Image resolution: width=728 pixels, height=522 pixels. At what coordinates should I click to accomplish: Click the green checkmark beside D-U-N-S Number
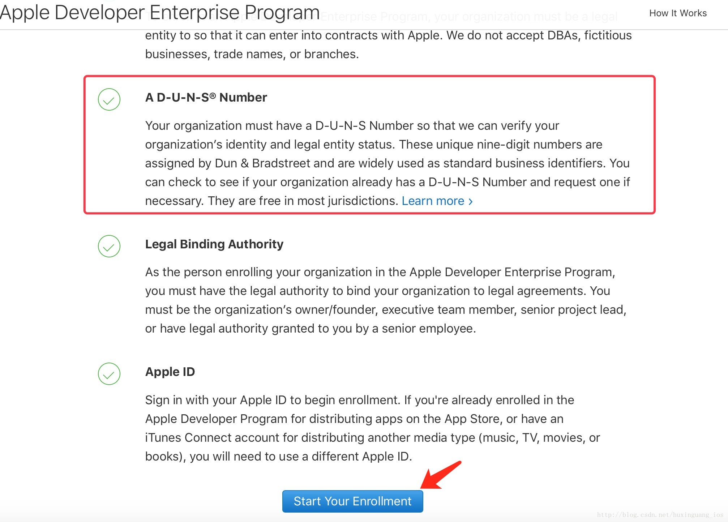click(109, 99)
